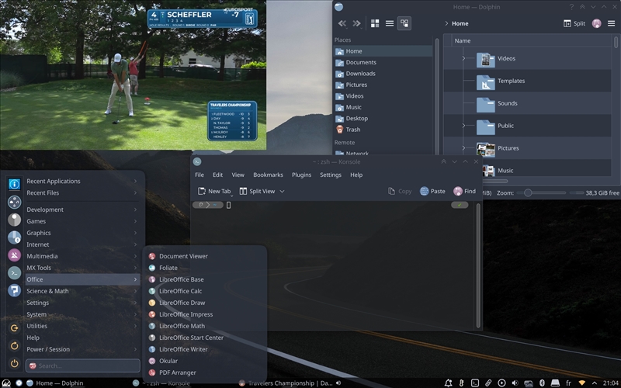This screenshot has height=388, width=621.
Task: Expand the hidden system tray icons arrow
Action: (x=595, y=383)
